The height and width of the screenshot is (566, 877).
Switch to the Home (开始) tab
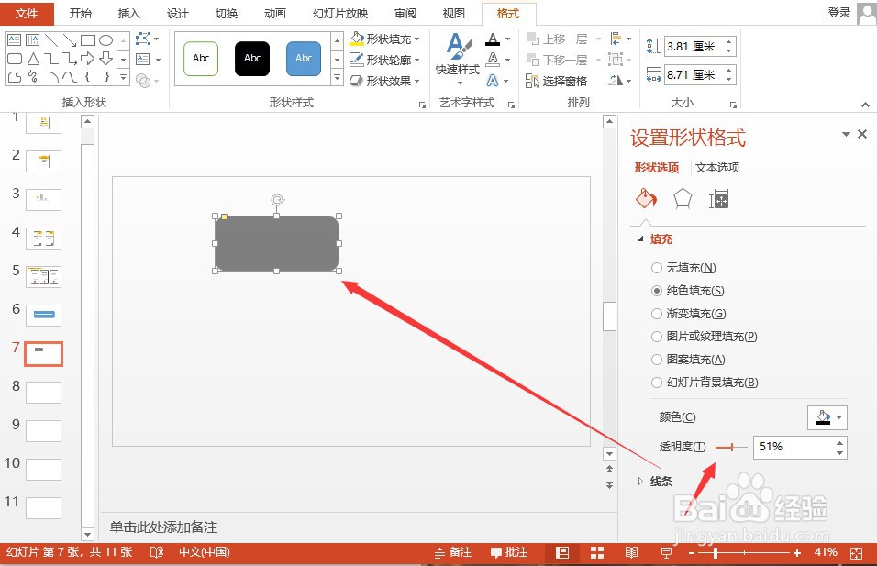click(x=80, y=14)
